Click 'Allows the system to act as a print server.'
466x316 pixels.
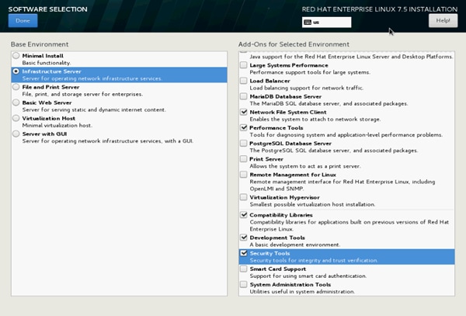pos(305,166)
